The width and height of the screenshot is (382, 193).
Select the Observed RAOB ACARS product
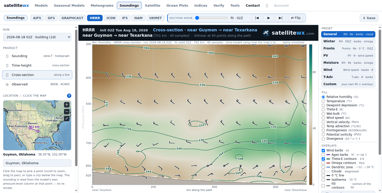pos(37,84)
